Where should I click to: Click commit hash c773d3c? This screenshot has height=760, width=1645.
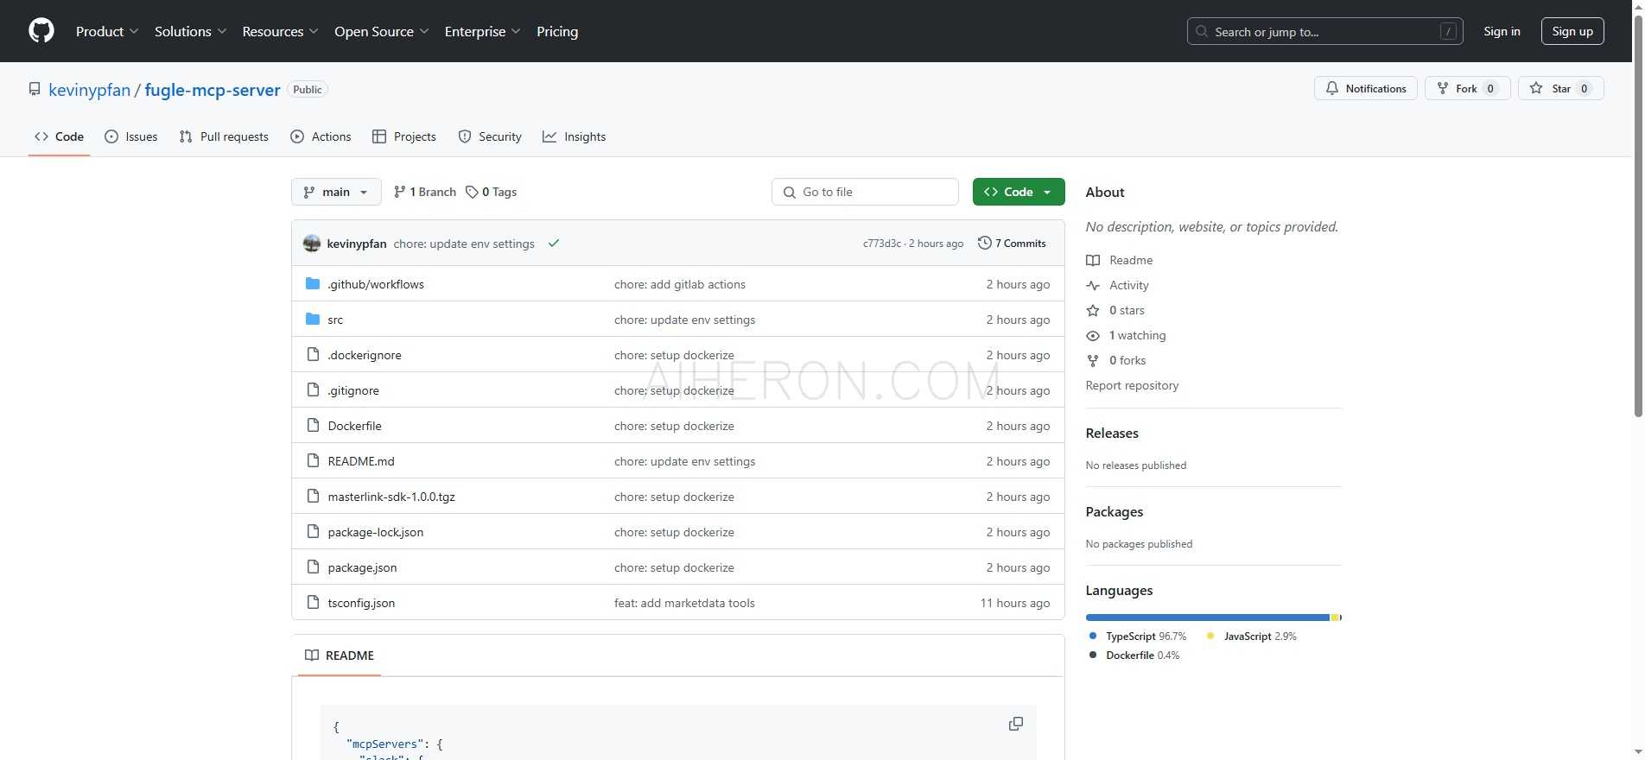click(881, 244)
